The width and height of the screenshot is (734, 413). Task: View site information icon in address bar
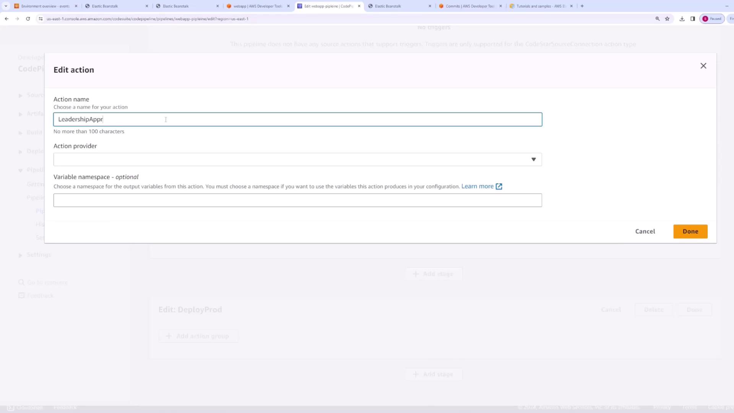point(41,18)
